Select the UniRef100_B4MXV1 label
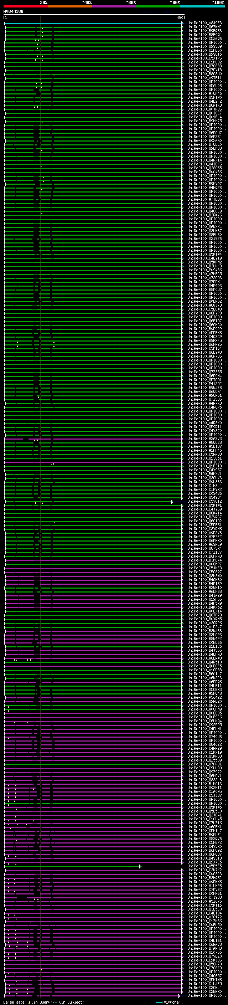The image size is (228, 1005). tap(204, 474)
